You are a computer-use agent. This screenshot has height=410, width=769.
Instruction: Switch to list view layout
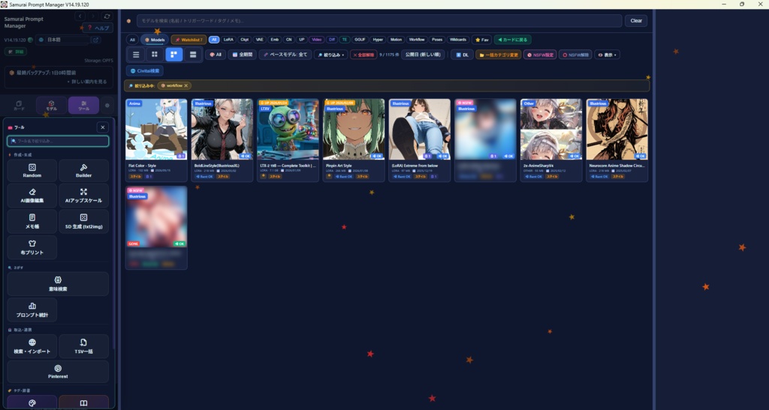136,54
